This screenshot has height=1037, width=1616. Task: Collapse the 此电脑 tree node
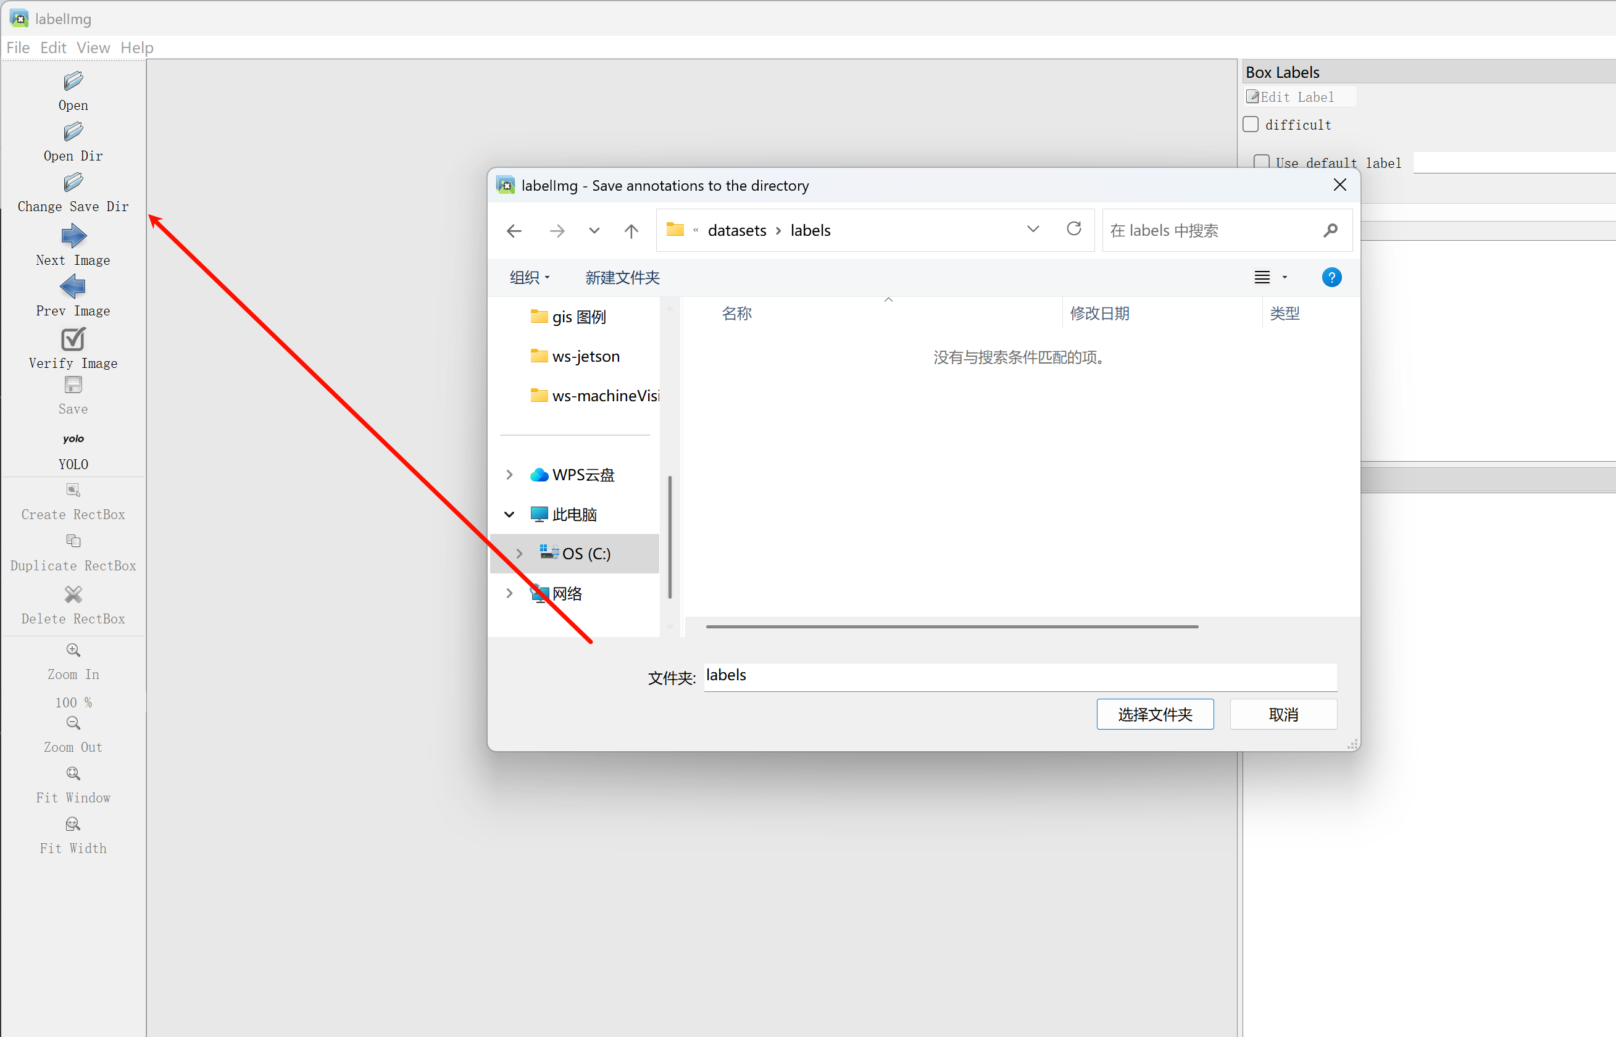[x=509, y=514]
